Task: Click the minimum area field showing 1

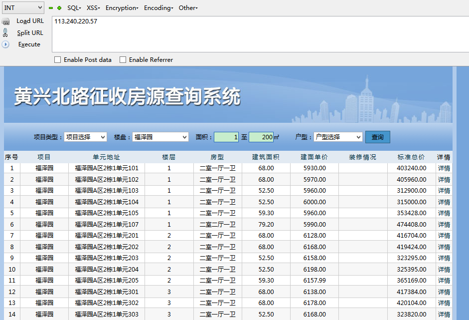Action: coord(226,137)
